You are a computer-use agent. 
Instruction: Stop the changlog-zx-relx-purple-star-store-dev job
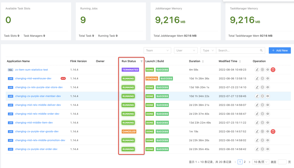[x=262, y=87]
